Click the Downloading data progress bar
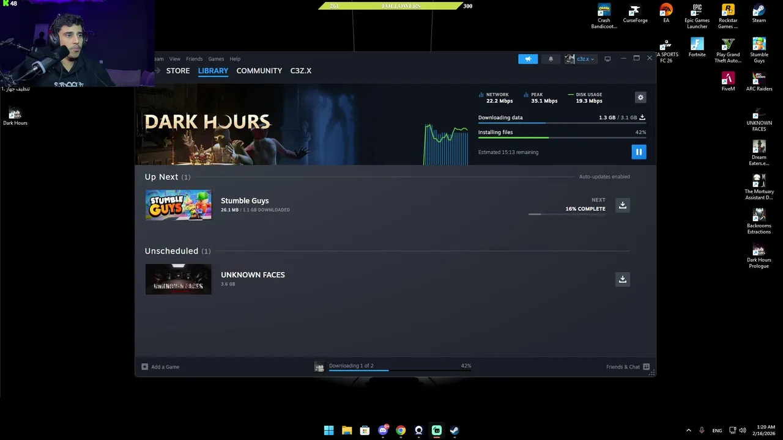783x440 pixels. click(x=562, y=123)
